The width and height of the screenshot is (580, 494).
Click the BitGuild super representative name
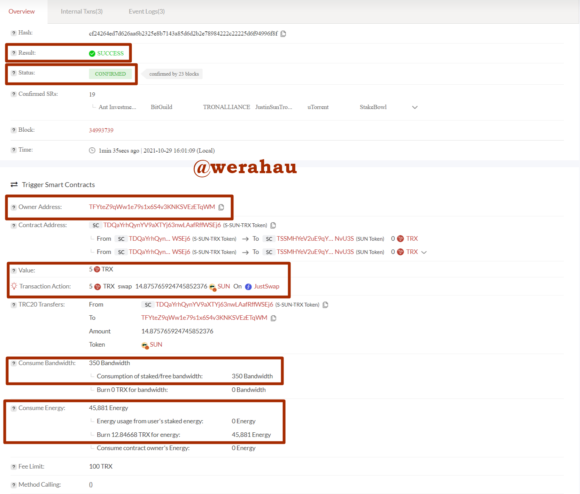pos(161,107)
